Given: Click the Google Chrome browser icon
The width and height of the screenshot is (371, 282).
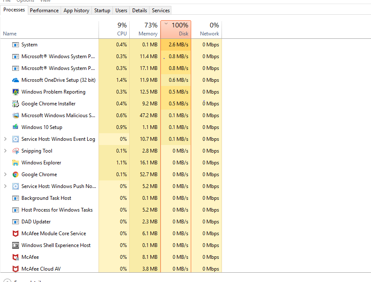Looking at the screenshot, I should tap(16, 175).
